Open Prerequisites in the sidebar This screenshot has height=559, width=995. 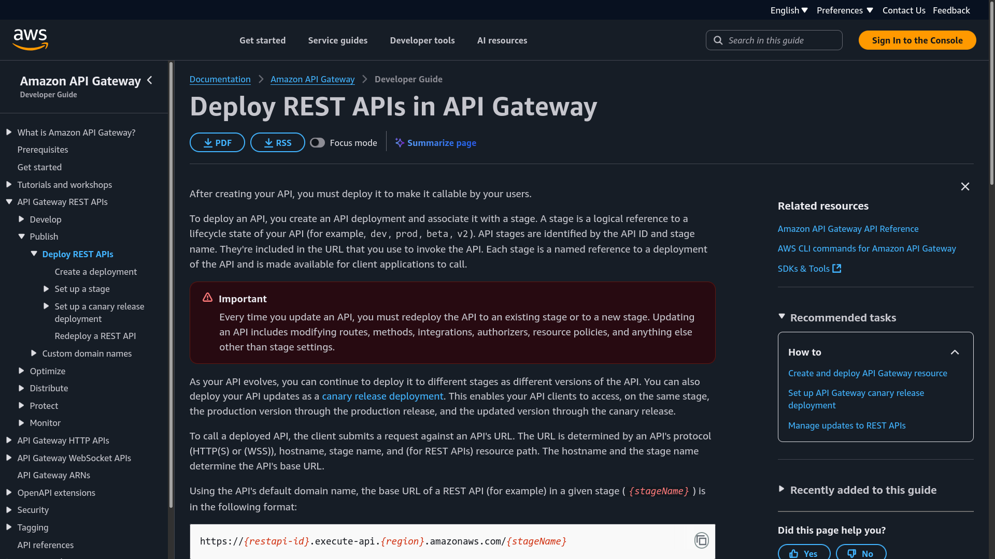[42, 150]
